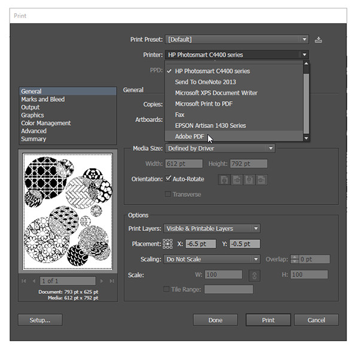This screenshot has width=359, height=350.
Task: Choose HP Photosmart C4400 series from list
Action: (x=234, y=71)
